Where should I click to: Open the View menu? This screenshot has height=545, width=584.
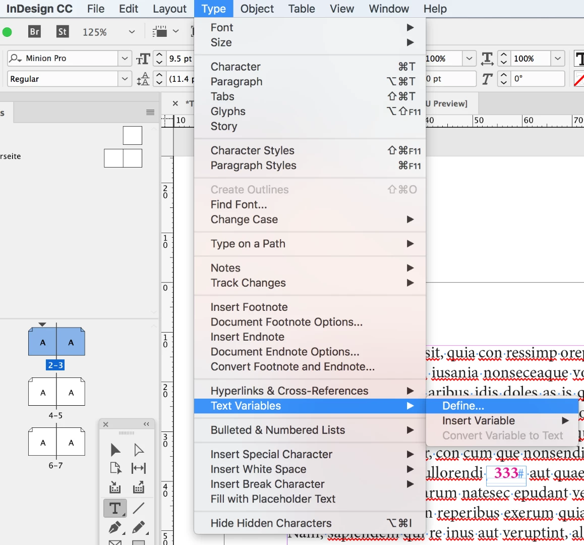[342, 9]
